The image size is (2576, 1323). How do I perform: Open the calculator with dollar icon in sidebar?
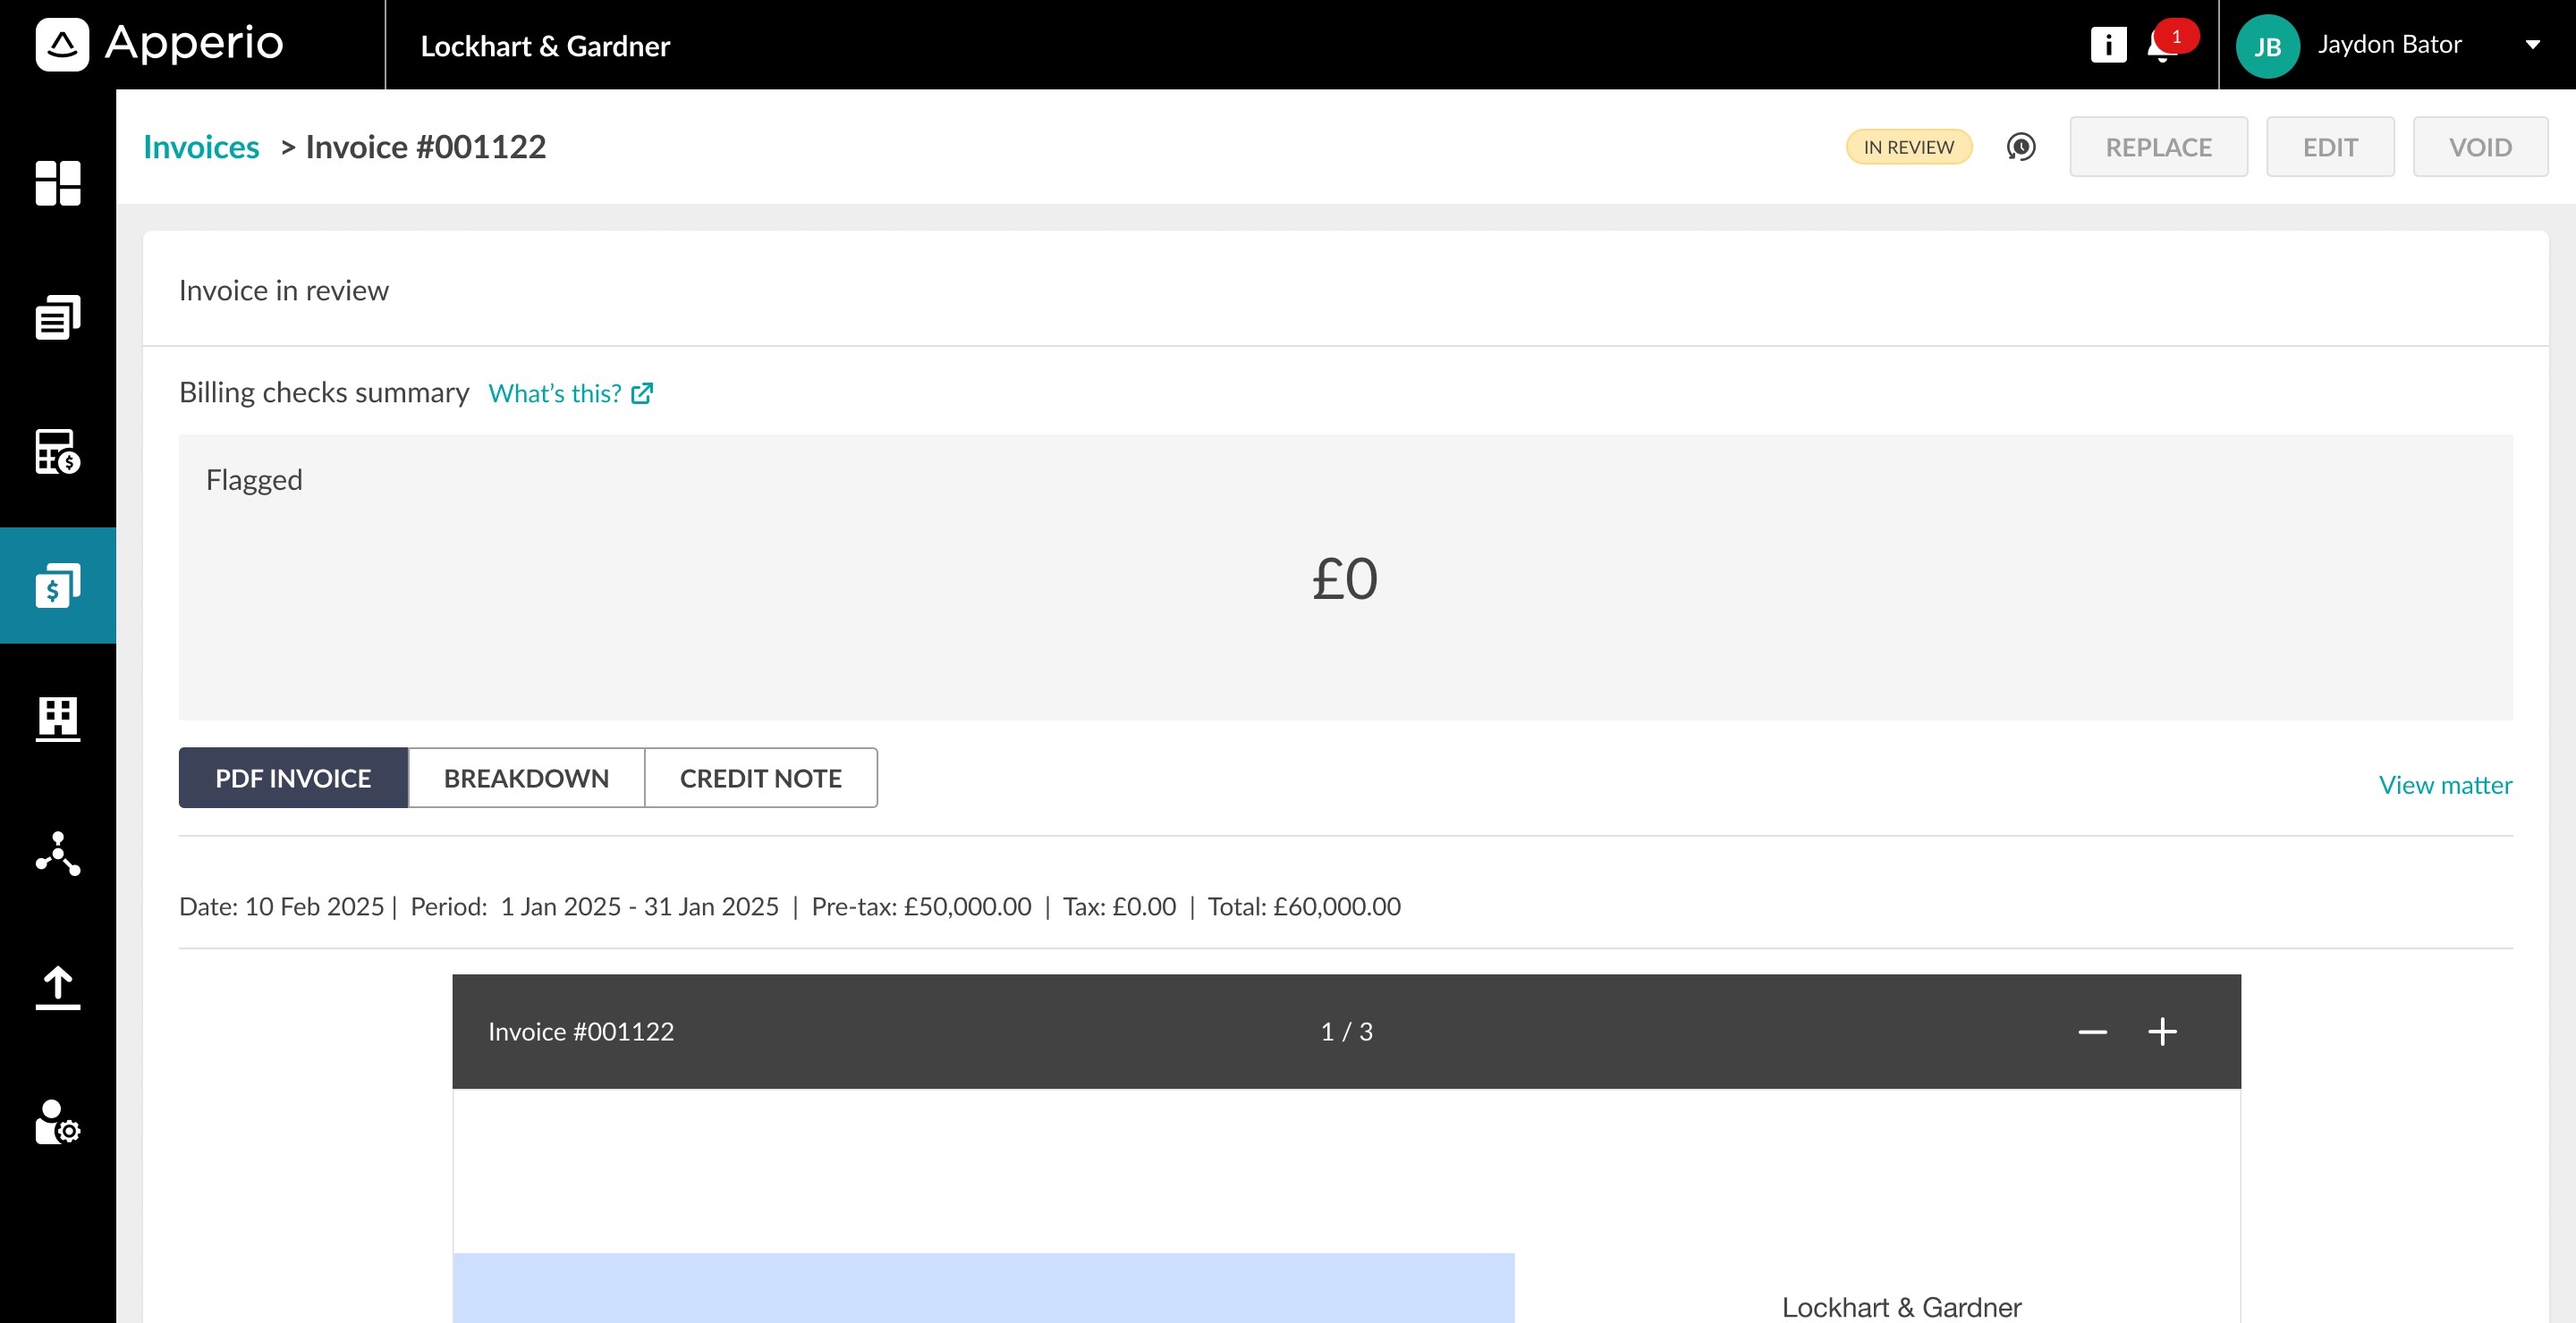(x=58, y=451)
